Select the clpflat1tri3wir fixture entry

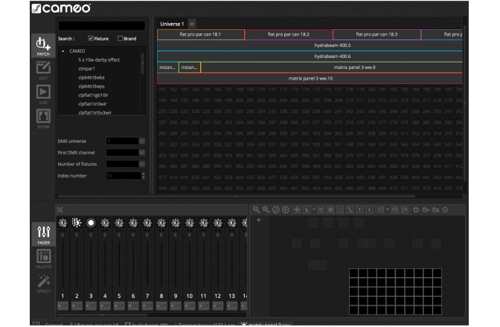point(92,104)
